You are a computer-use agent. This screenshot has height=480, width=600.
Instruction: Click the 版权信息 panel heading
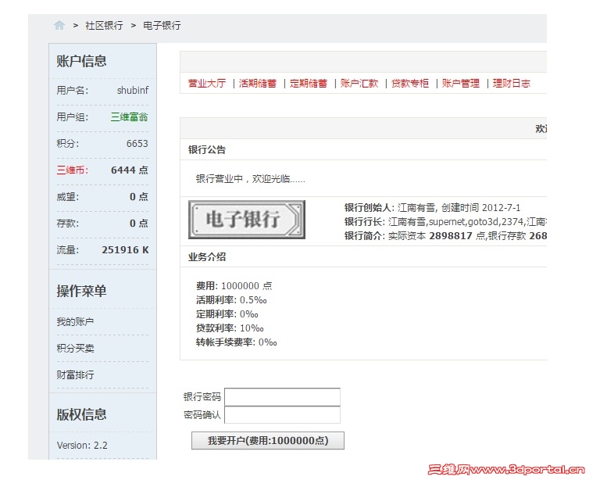click(x=81, y=414)
